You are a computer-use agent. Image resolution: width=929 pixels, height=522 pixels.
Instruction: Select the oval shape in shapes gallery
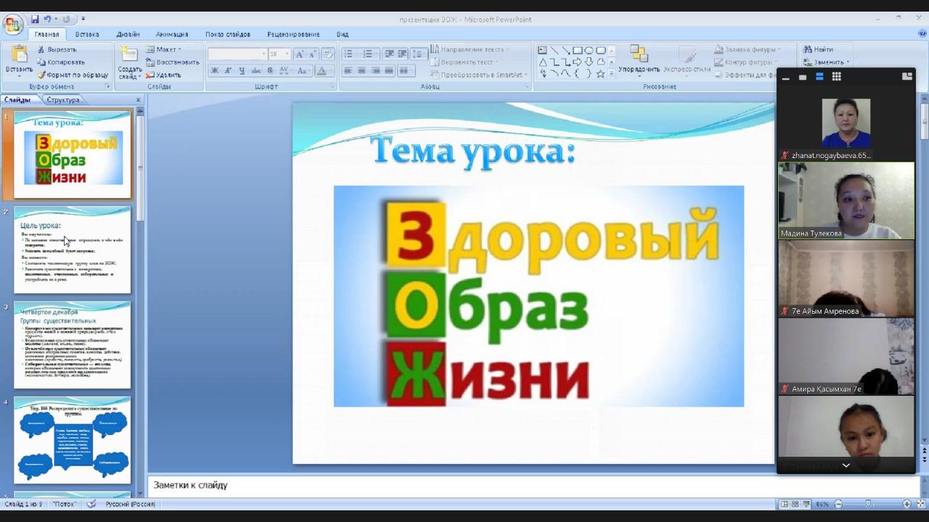[589, 50]
